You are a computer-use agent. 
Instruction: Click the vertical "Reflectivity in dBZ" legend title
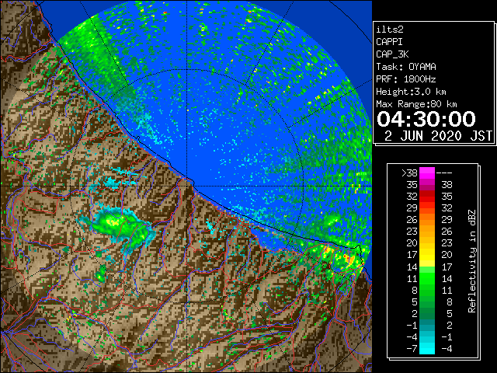[x=472, y=261]
